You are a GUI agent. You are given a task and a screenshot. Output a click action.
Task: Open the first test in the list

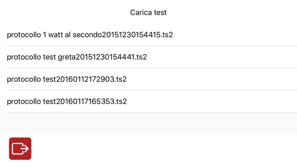(x=90, y=35)
